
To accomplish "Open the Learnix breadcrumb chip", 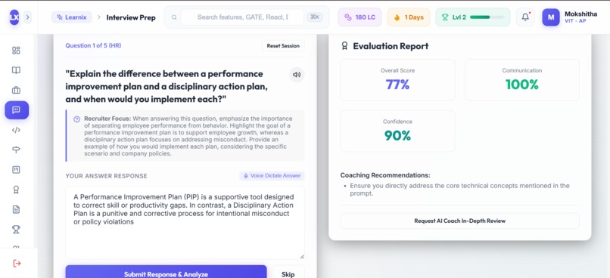I will tap(72, 17).
